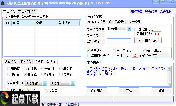This screenshot has height=106, width=176.
Task: Select 心情瓶 radio option
Action: click(x=25, y=69)
